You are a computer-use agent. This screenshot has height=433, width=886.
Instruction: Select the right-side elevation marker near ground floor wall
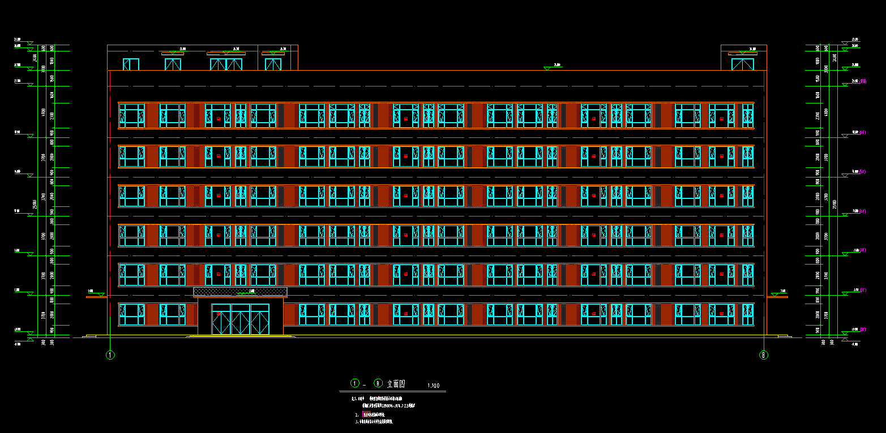click(777, 293)
